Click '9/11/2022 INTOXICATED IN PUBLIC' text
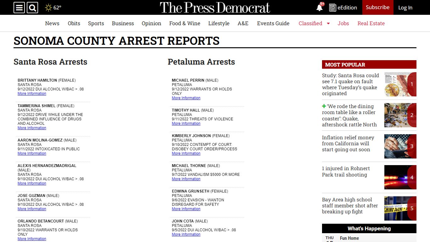 49,149
